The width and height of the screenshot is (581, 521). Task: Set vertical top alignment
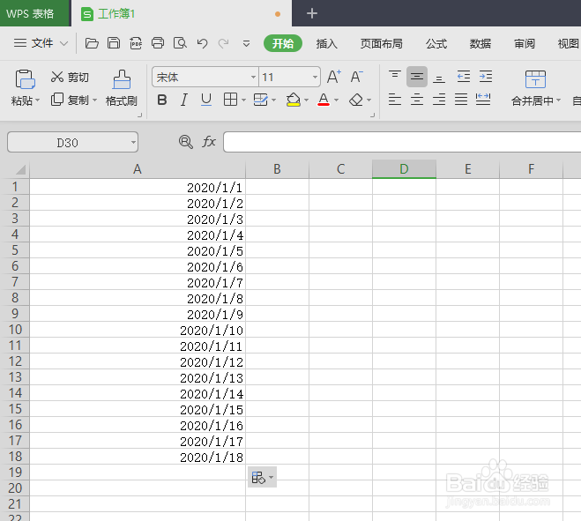pos(395,77)
